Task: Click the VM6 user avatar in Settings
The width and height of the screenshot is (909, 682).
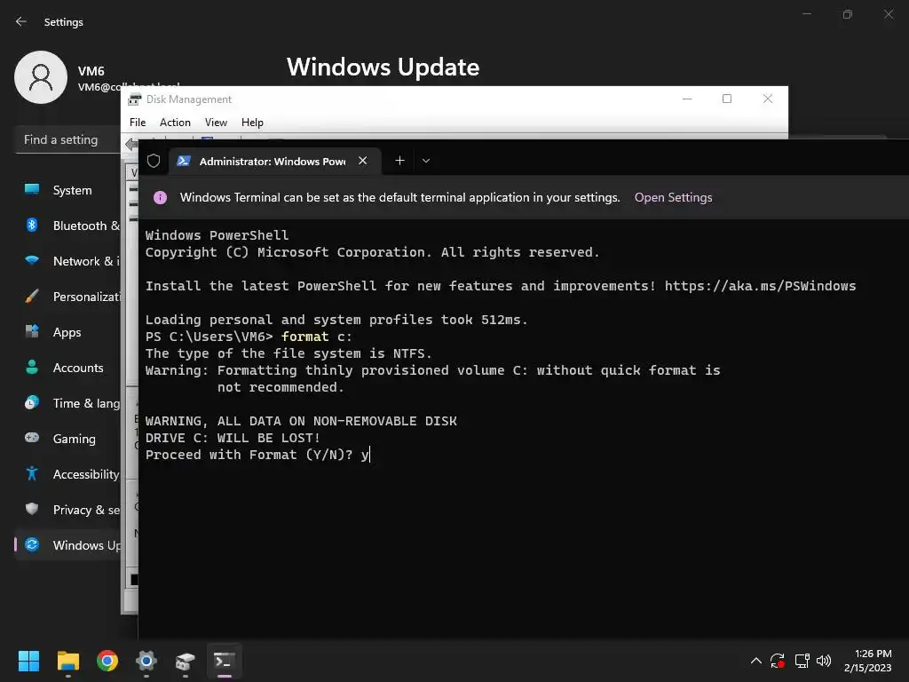Action: click(x=41, y=77)
